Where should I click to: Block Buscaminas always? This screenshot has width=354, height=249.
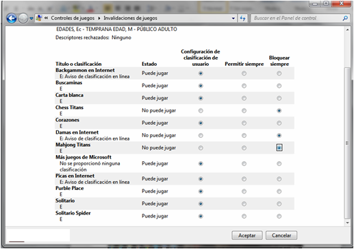tap(279, 86)
